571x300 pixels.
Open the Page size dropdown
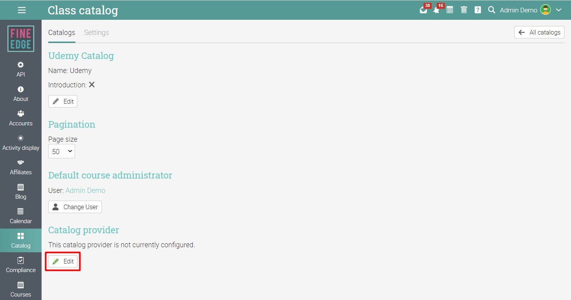tap(61, 151)
